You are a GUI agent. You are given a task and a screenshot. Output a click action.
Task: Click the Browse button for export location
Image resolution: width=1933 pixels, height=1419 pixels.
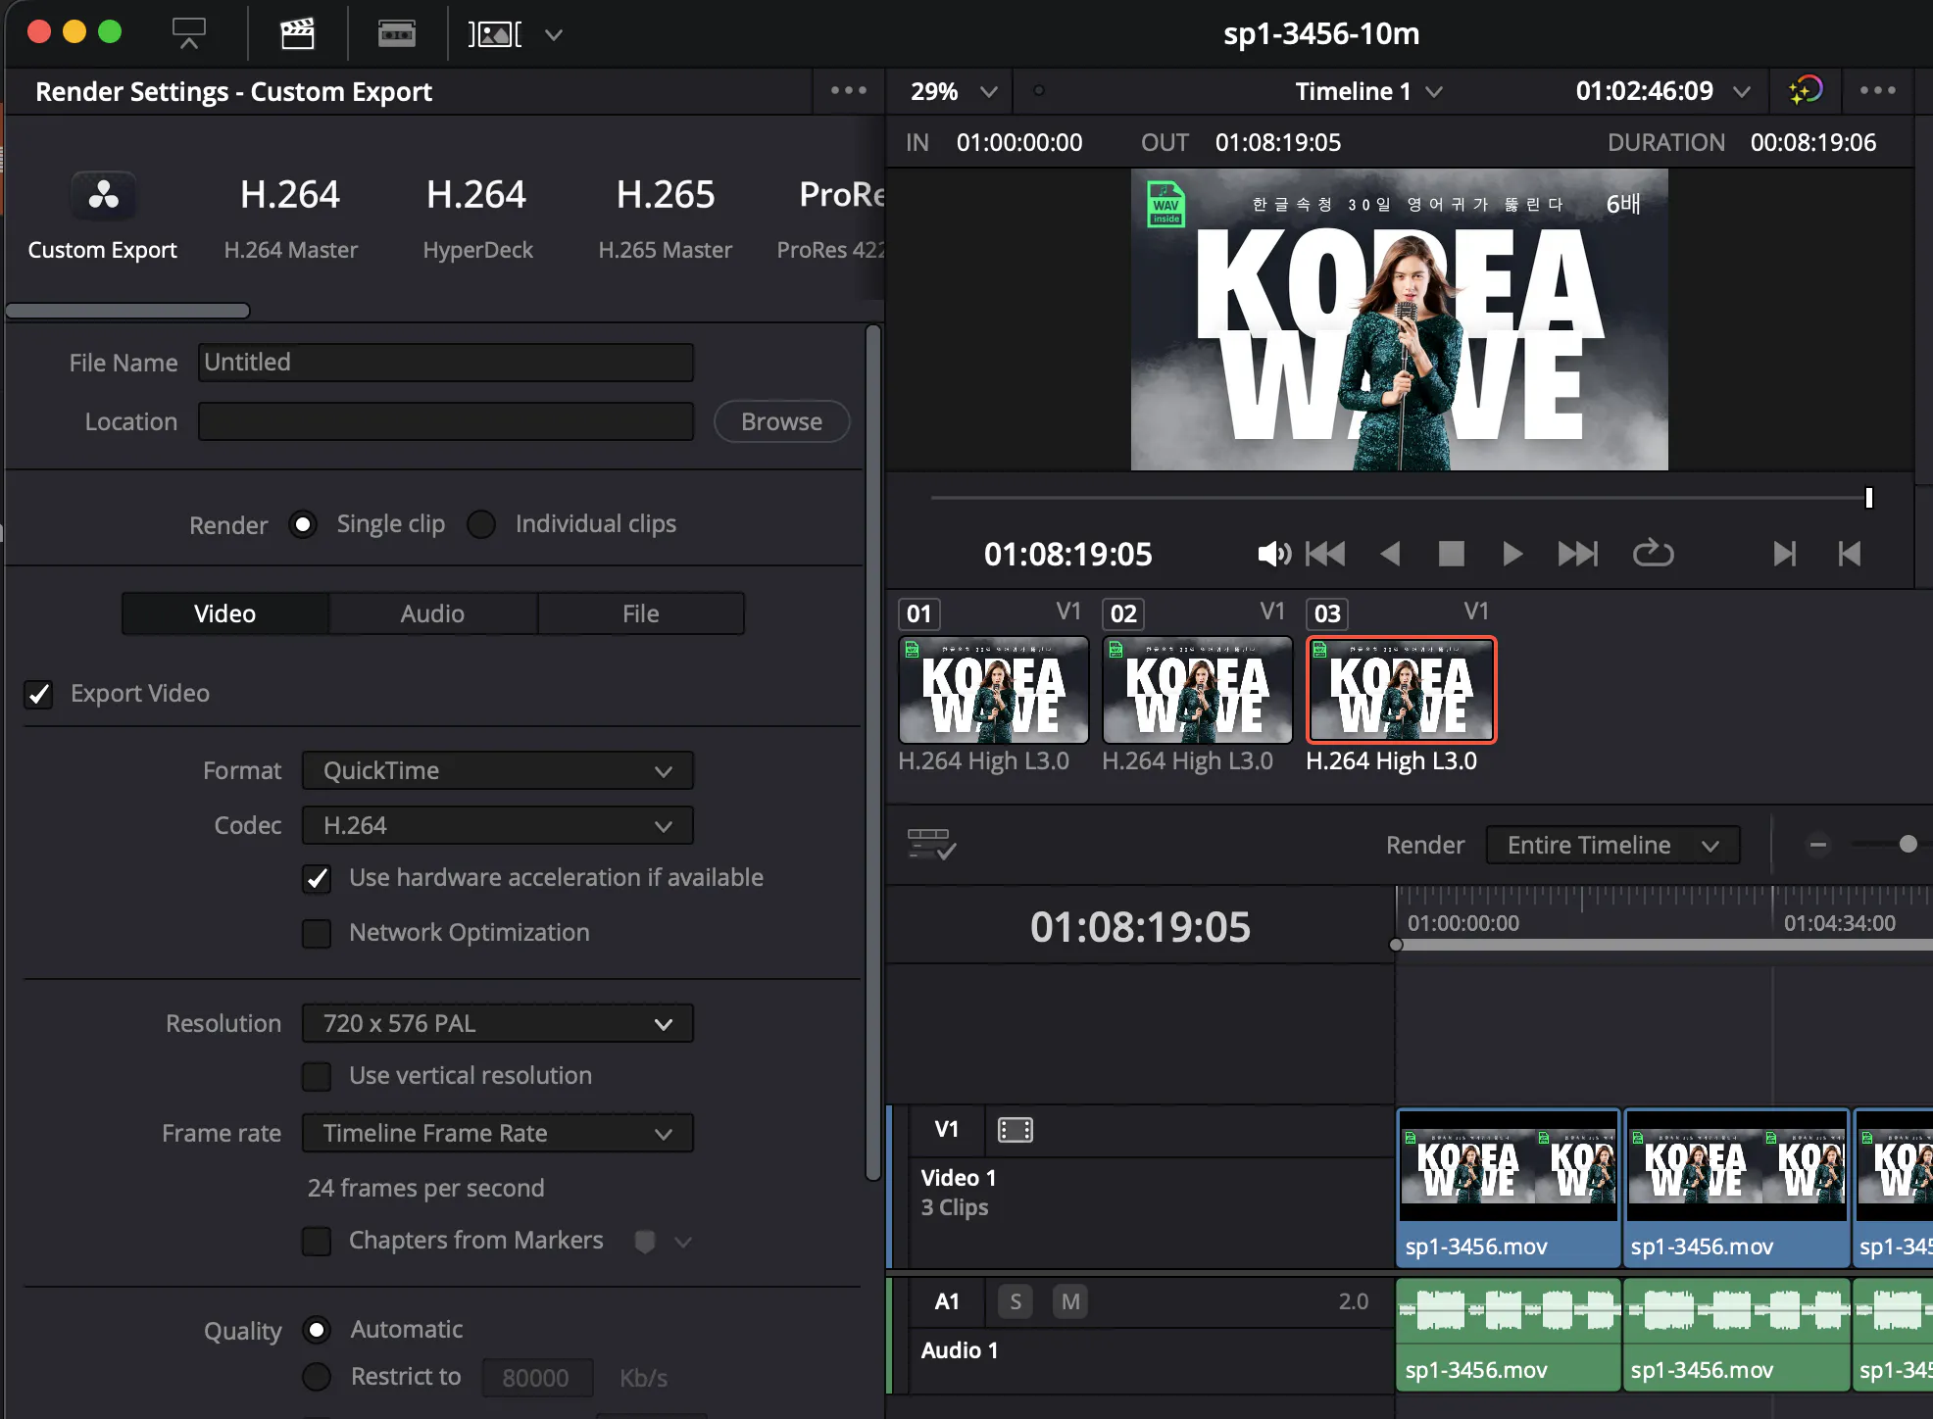pyautogui.click(x=781, y=420)
